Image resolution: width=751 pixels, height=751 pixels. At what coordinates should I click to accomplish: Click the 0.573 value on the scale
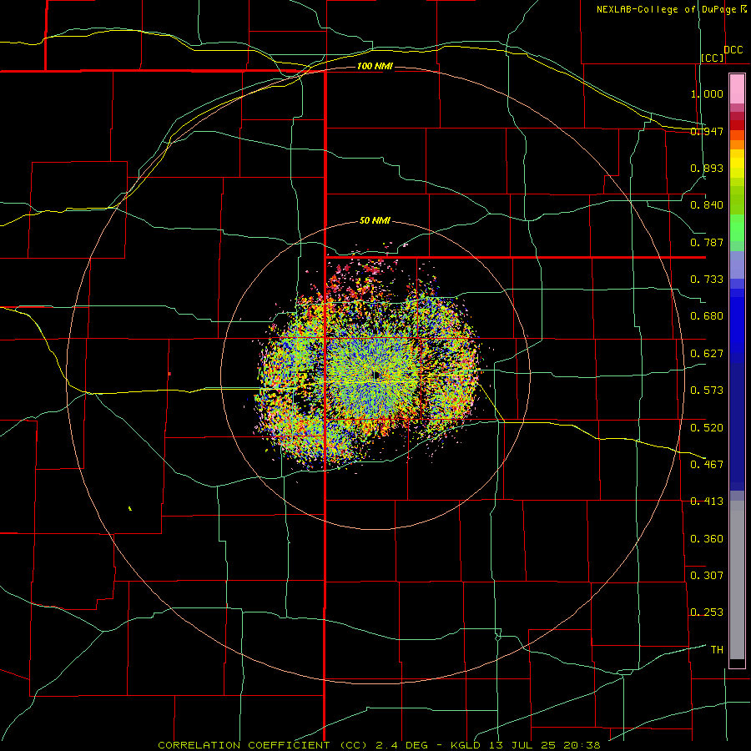click(707, 391)
